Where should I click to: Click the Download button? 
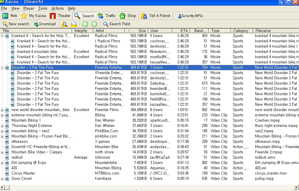(45, 24)
